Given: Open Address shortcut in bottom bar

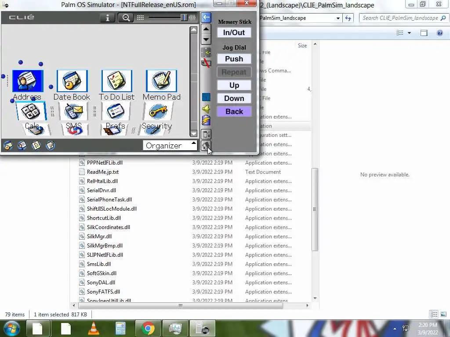Looking at the screenshot, I should [22, 146].
